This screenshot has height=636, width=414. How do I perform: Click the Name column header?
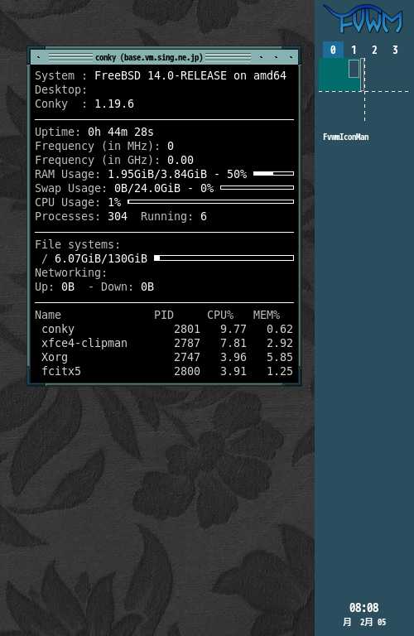tap(48, 316)
